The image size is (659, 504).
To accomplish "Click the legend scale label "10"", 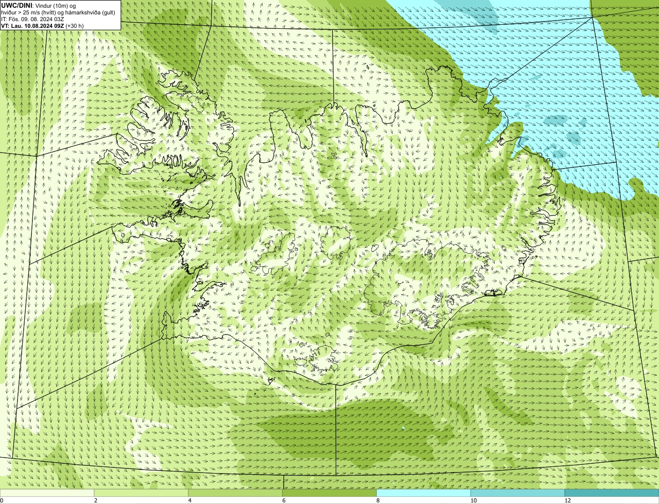I will pyautogui.click(x=473, y=500).
